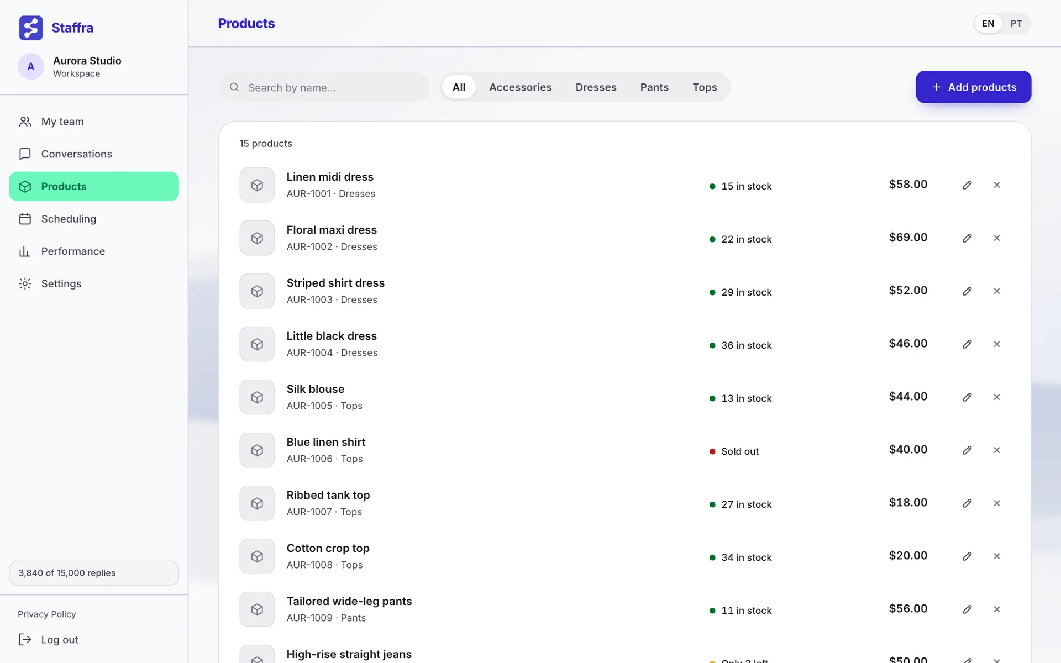Focus the Search by name field
The width and height of the screenshot is (1061, 663).
coord(324,87)
